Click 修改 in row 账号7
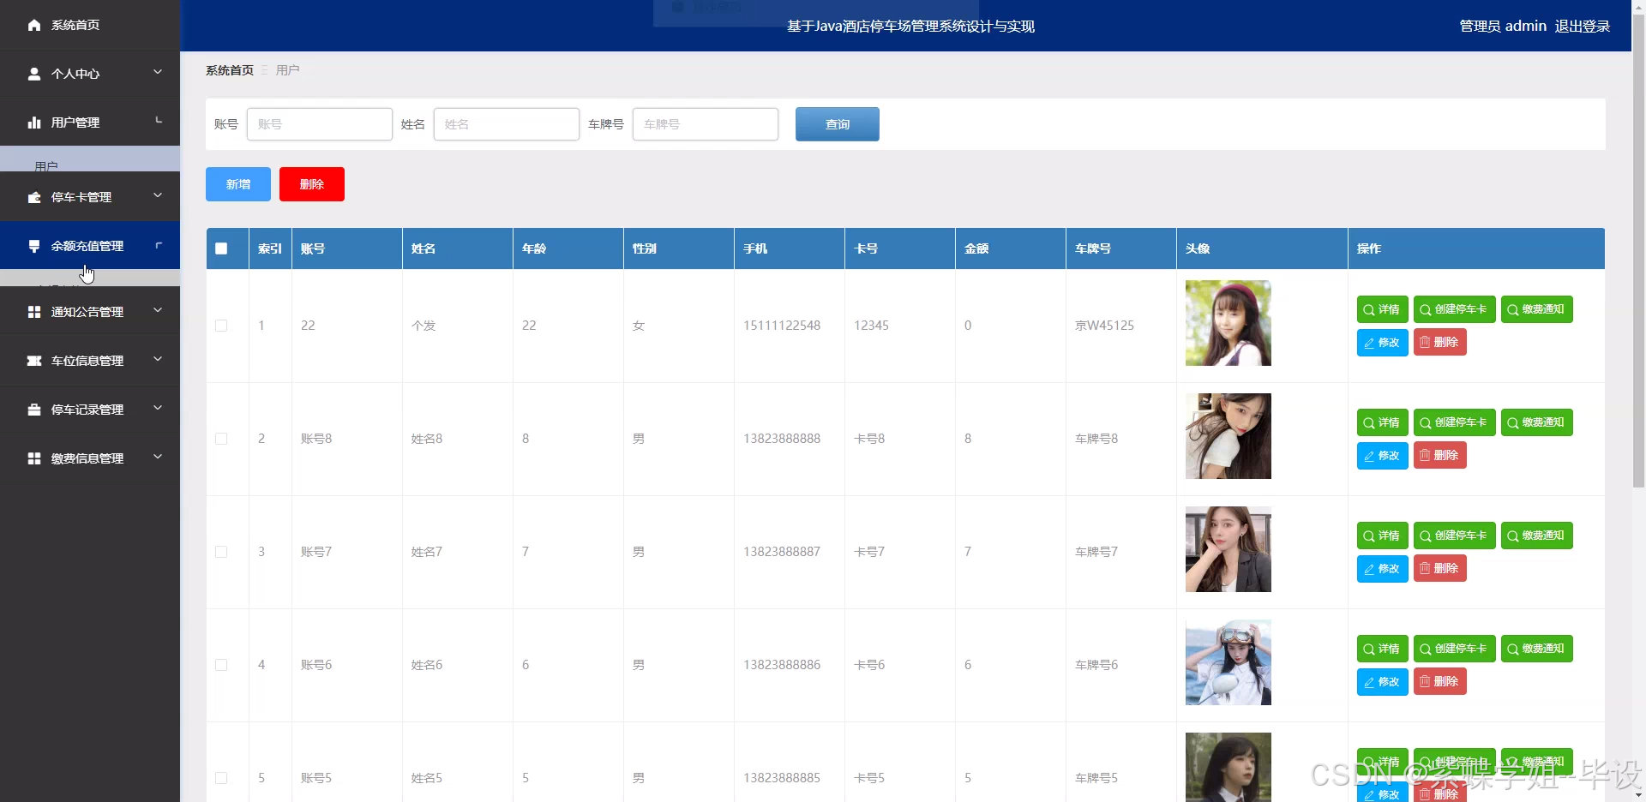This screenshot has height=802, width=1646. (x=1382, y=568)
